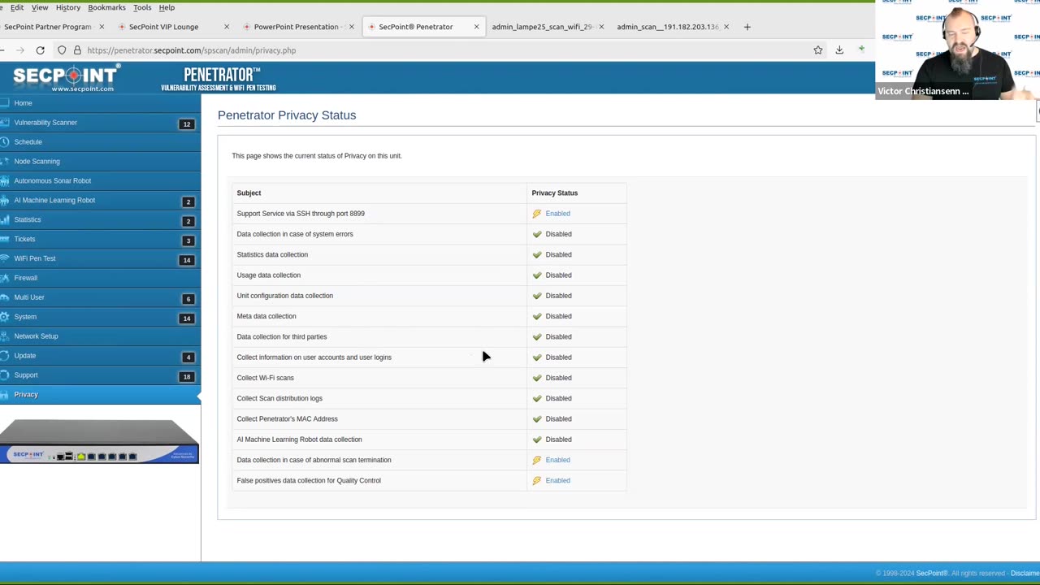Open the Tools menu
The width and height of the screenshot is (1040, 585).
142,7
